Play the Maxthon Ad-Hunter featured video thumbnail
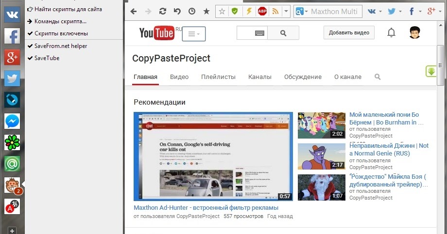Viewport: 447px width, 234px height. click(213, 156)
